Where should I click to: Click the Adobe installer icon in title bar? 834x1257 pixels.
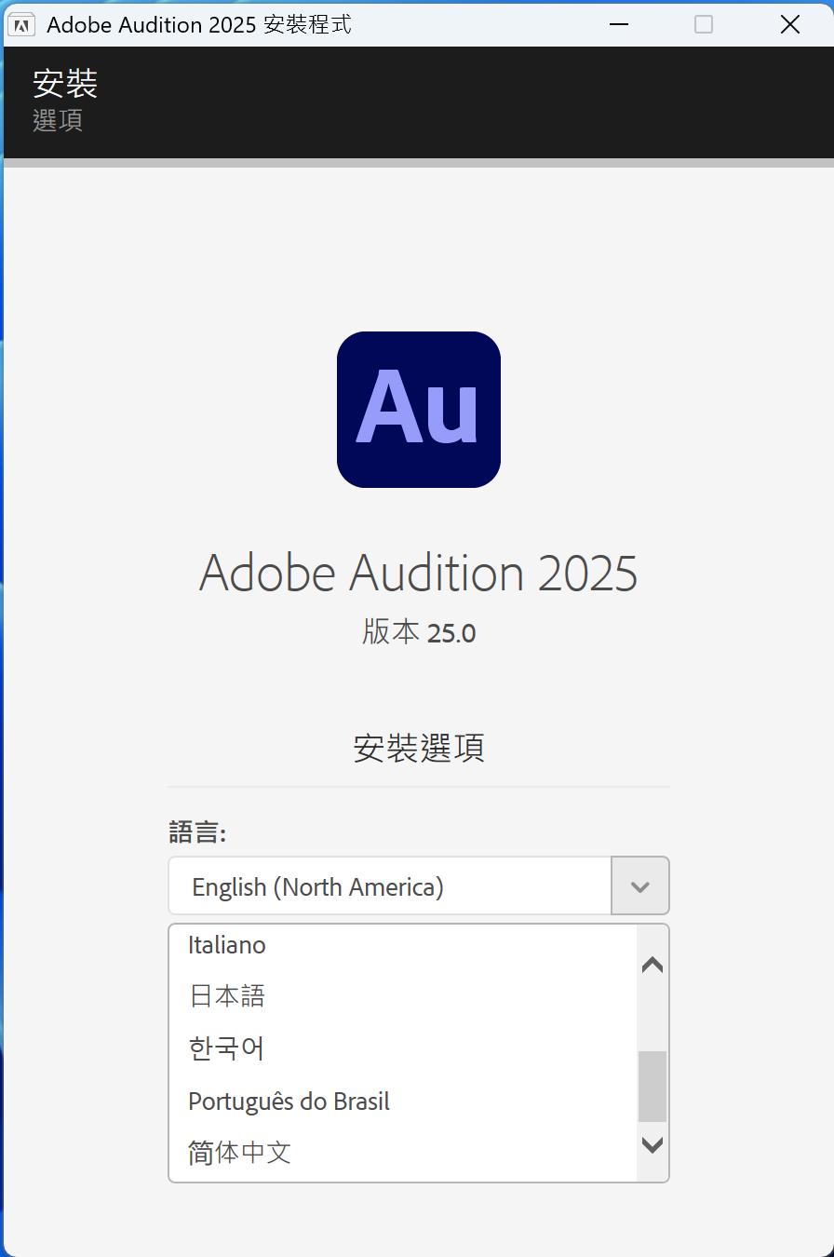coord(20,24)
